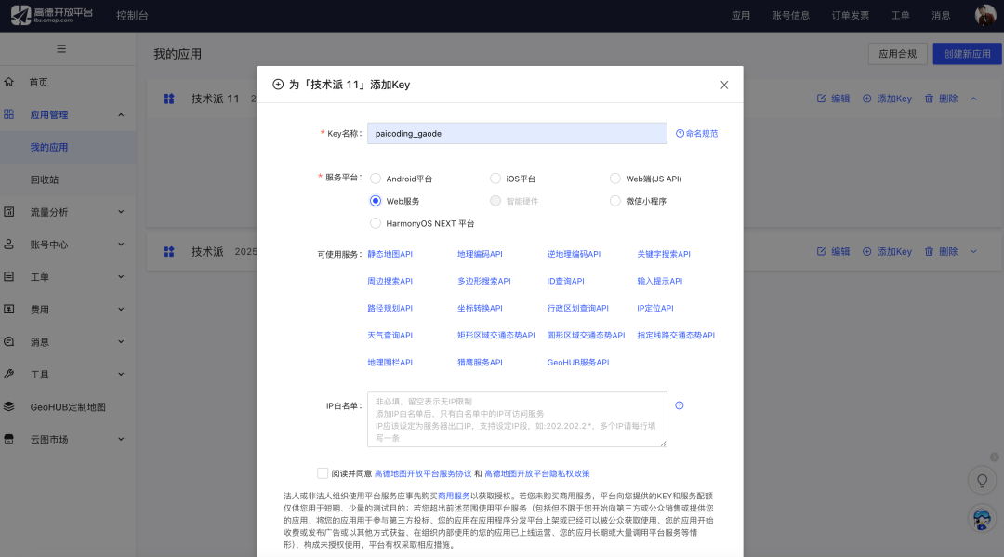The width and height of the screenshot is (1004, 557).
Task: Click the IP白名单 text area
Action: pyautogui.click(x=518, y=419)
